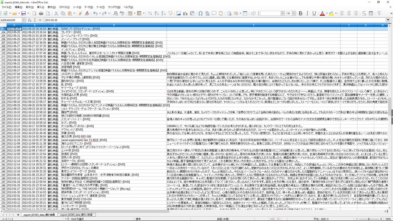The height and width of the screenshot is (221, 393).
Task: Align cell text right
Action: click(356, 13)
